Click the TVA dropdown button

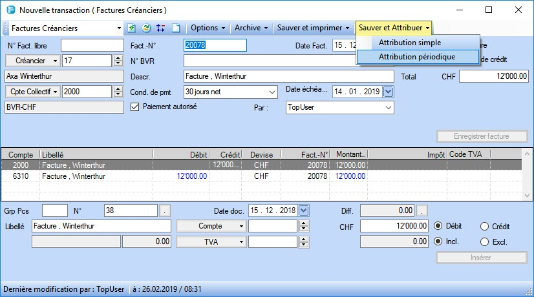pyautogui.click(x=211, y=241)
